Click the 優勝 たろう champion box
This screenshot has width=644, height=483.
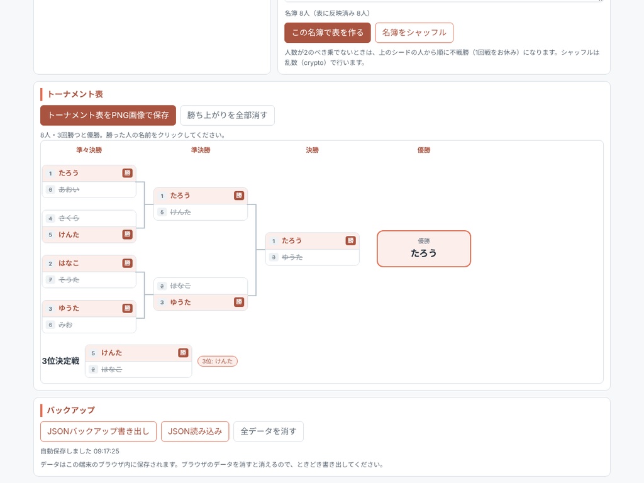point(424,249)
